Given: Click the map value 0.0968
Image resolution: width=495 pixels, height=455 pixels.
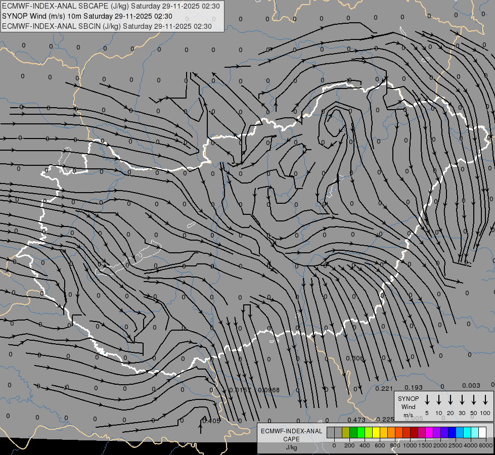Looking at the screenshot, I should pyautogui.click(x=269, y=390).
